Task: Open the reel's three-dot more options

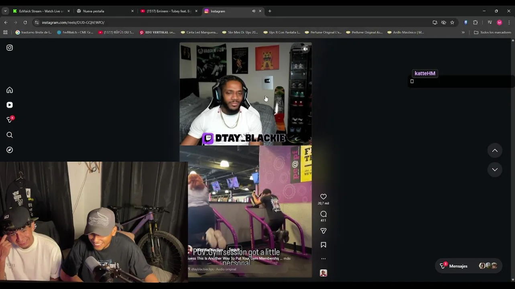Action: (x=324, y=258)
